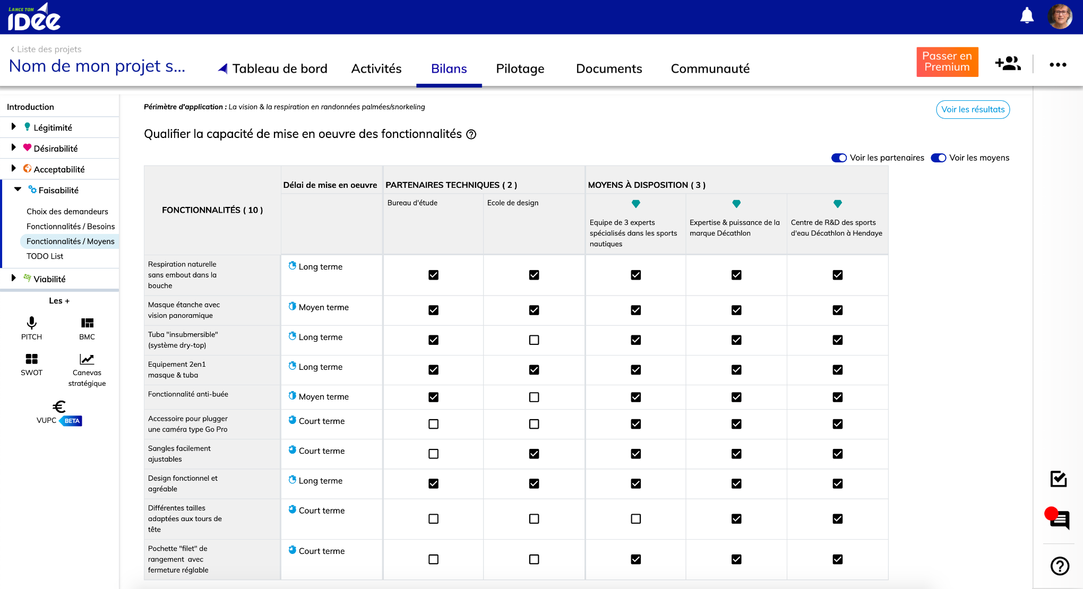Click the diamond icon above Expertise & puissance
Viewport: 1083px width, 589px height.
736,204
